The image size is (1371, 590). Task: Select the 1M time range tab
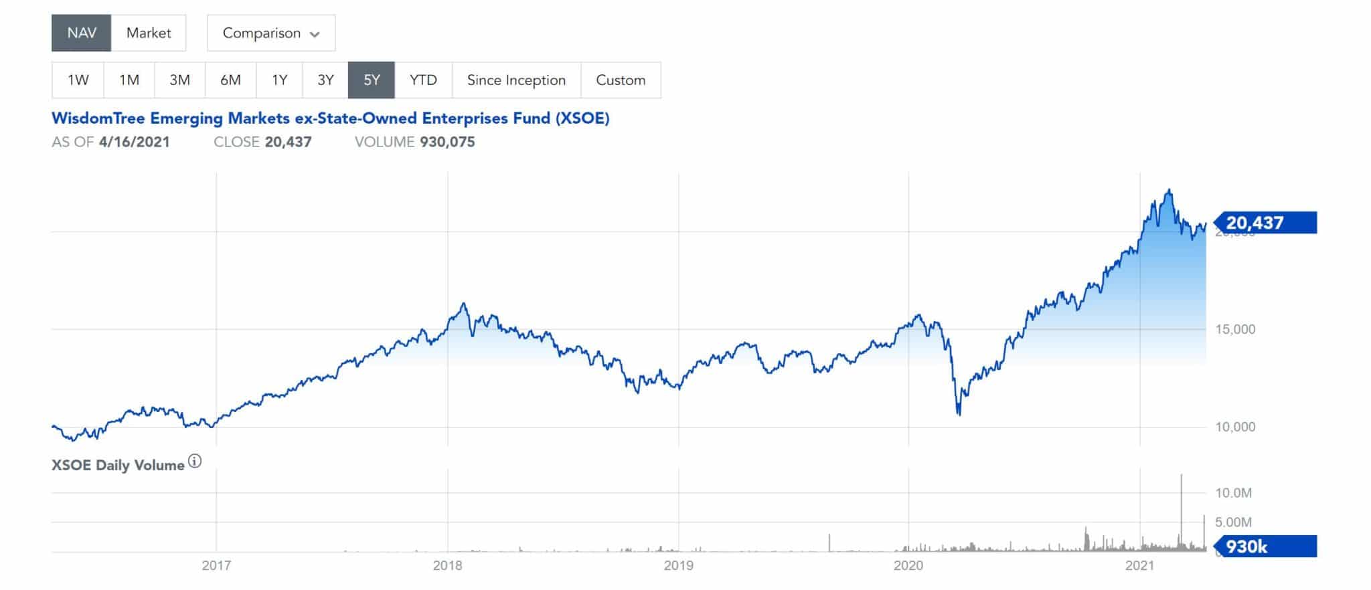point(129,80)
